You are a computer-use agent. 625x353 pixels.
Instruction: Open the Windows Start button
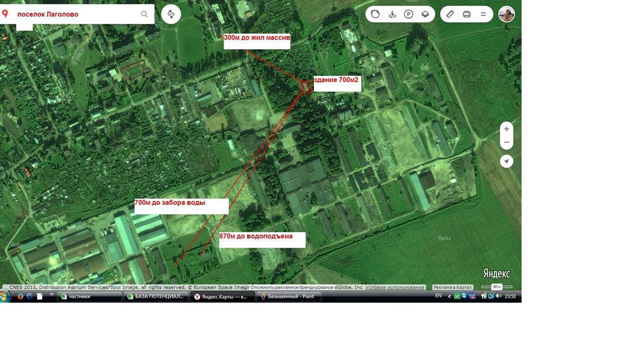pyautogui.click(x=5, y=296)
